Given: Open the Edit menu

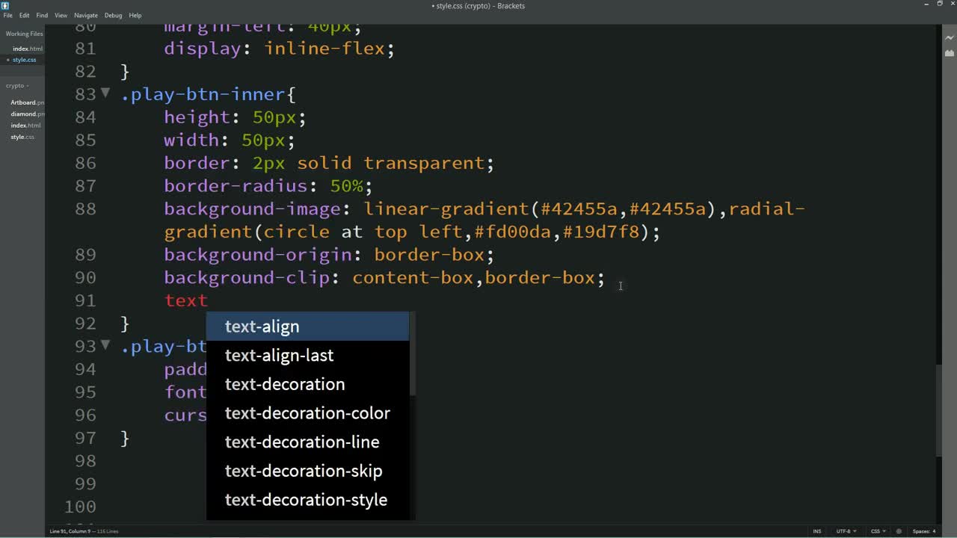Looking at the screenshot, I should click(25, 15).
